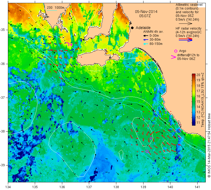Click the black altimetric velocity scale arrow
Image resolution: width=211 pixels, height=190 pixels.
click(186, 23)
